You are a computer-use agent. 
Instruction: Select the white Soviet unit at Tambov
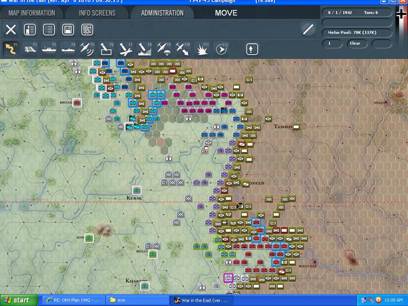point(296,127)
